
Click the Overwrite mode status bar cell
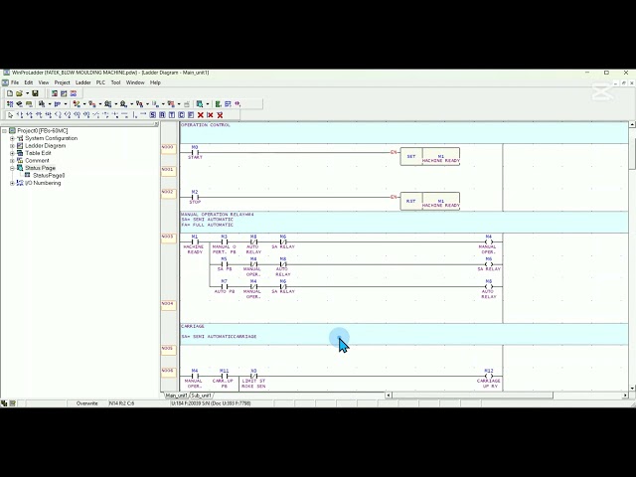click(x=86, y=403)
